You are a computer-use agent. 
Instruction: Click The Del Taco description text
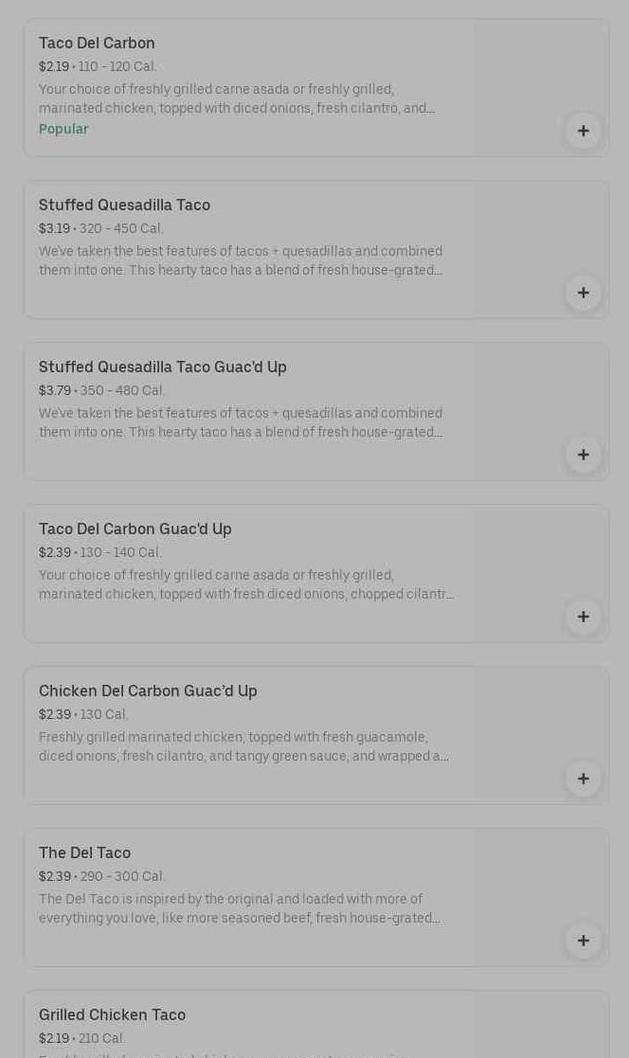[239, 908]
